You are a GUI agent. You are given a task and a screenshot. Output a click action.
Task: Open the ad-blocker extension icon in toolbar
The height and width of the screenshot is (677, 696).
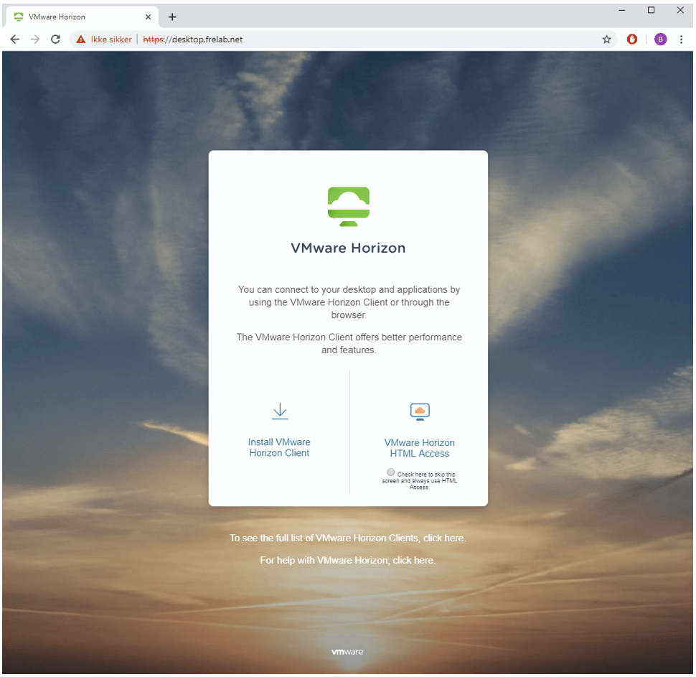[x=631, y=39]
